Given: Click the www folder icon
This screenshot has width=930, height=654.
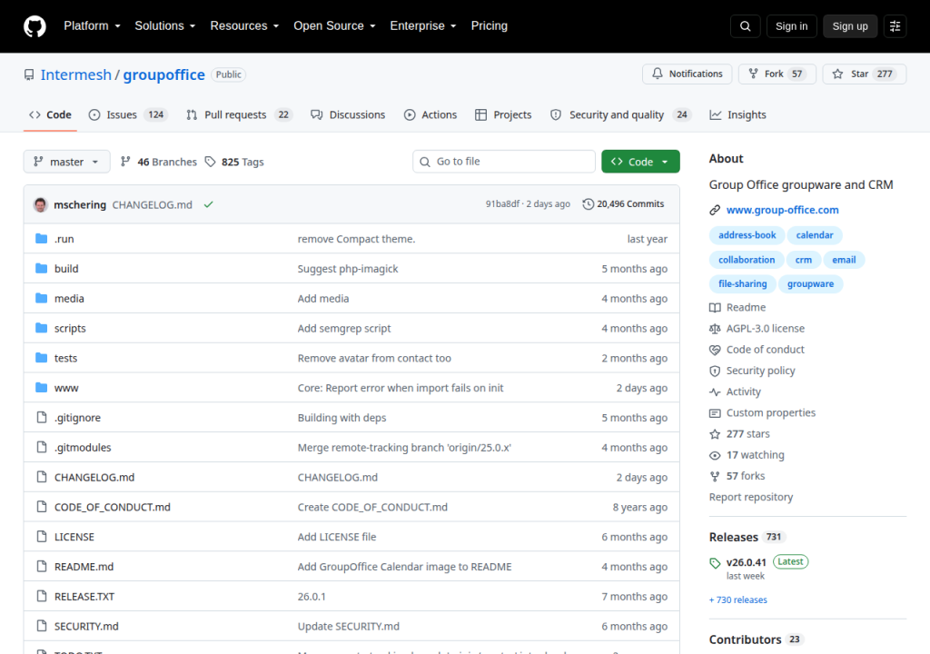Looking at the screenshot, I should [x=41, y=388].
